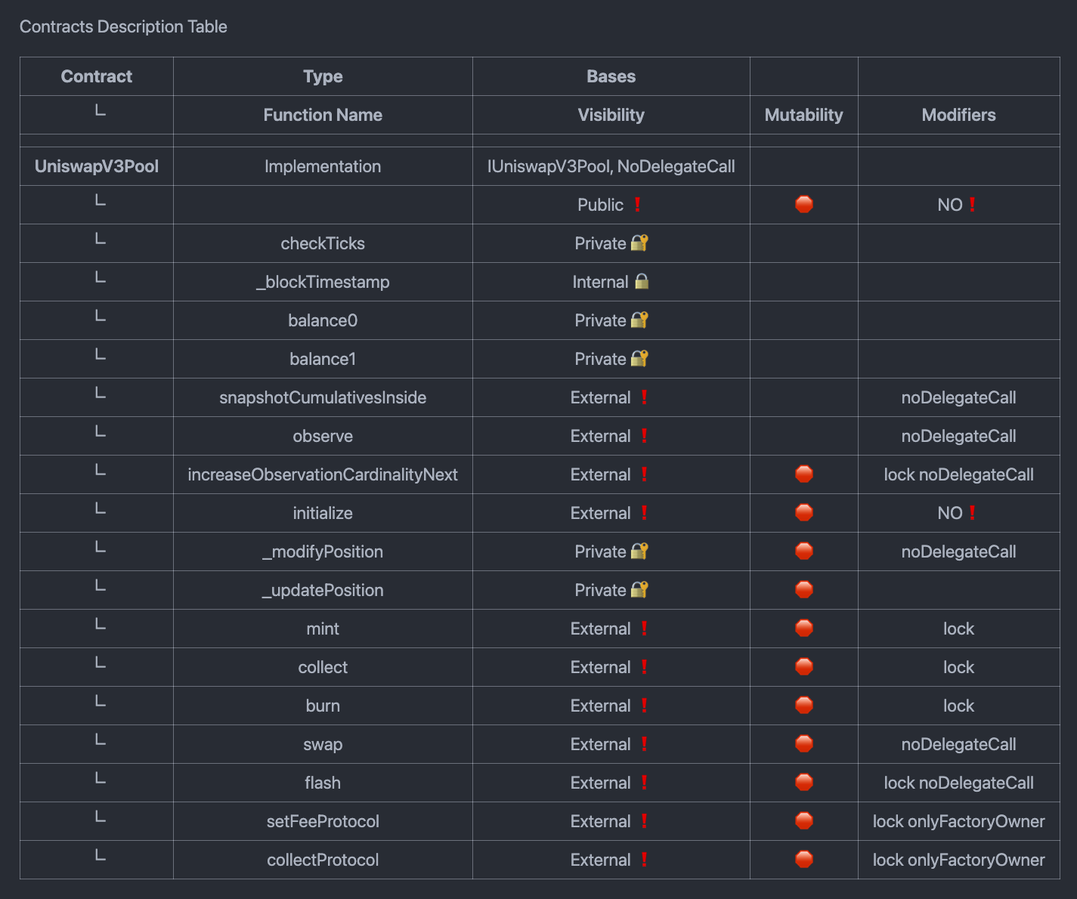Click the lock-and-key icon in balance1 row

pos(639,359)
